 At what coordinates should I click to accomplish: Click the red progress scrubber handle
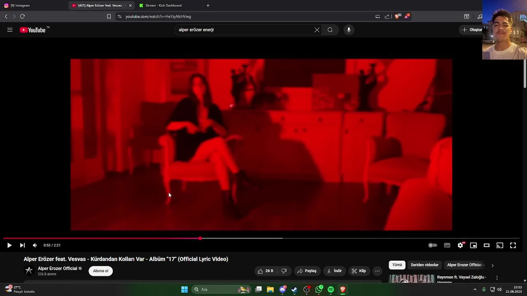point(200,238)
